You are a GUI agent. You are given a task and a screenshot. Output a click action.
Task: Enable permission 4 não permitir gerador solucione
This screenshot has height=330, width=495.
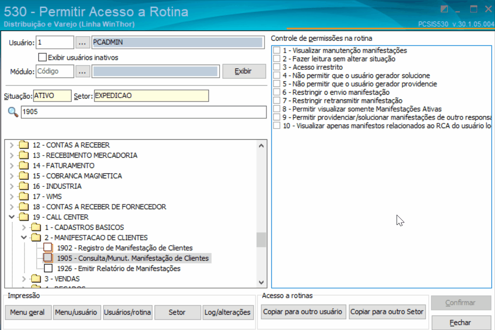tap(277, 75)
